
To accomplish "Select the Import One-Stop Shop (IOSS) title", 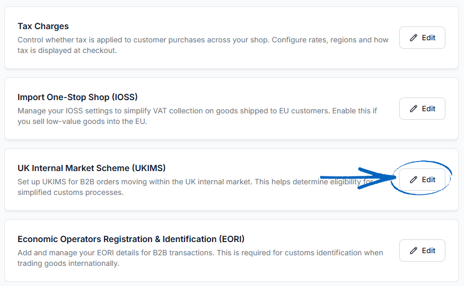I will pyautogui.click(x=77, y=97).
